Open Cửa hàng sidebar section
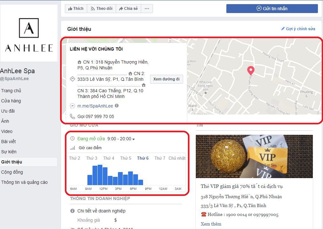 pyautogui.click(x=11, y=101)
